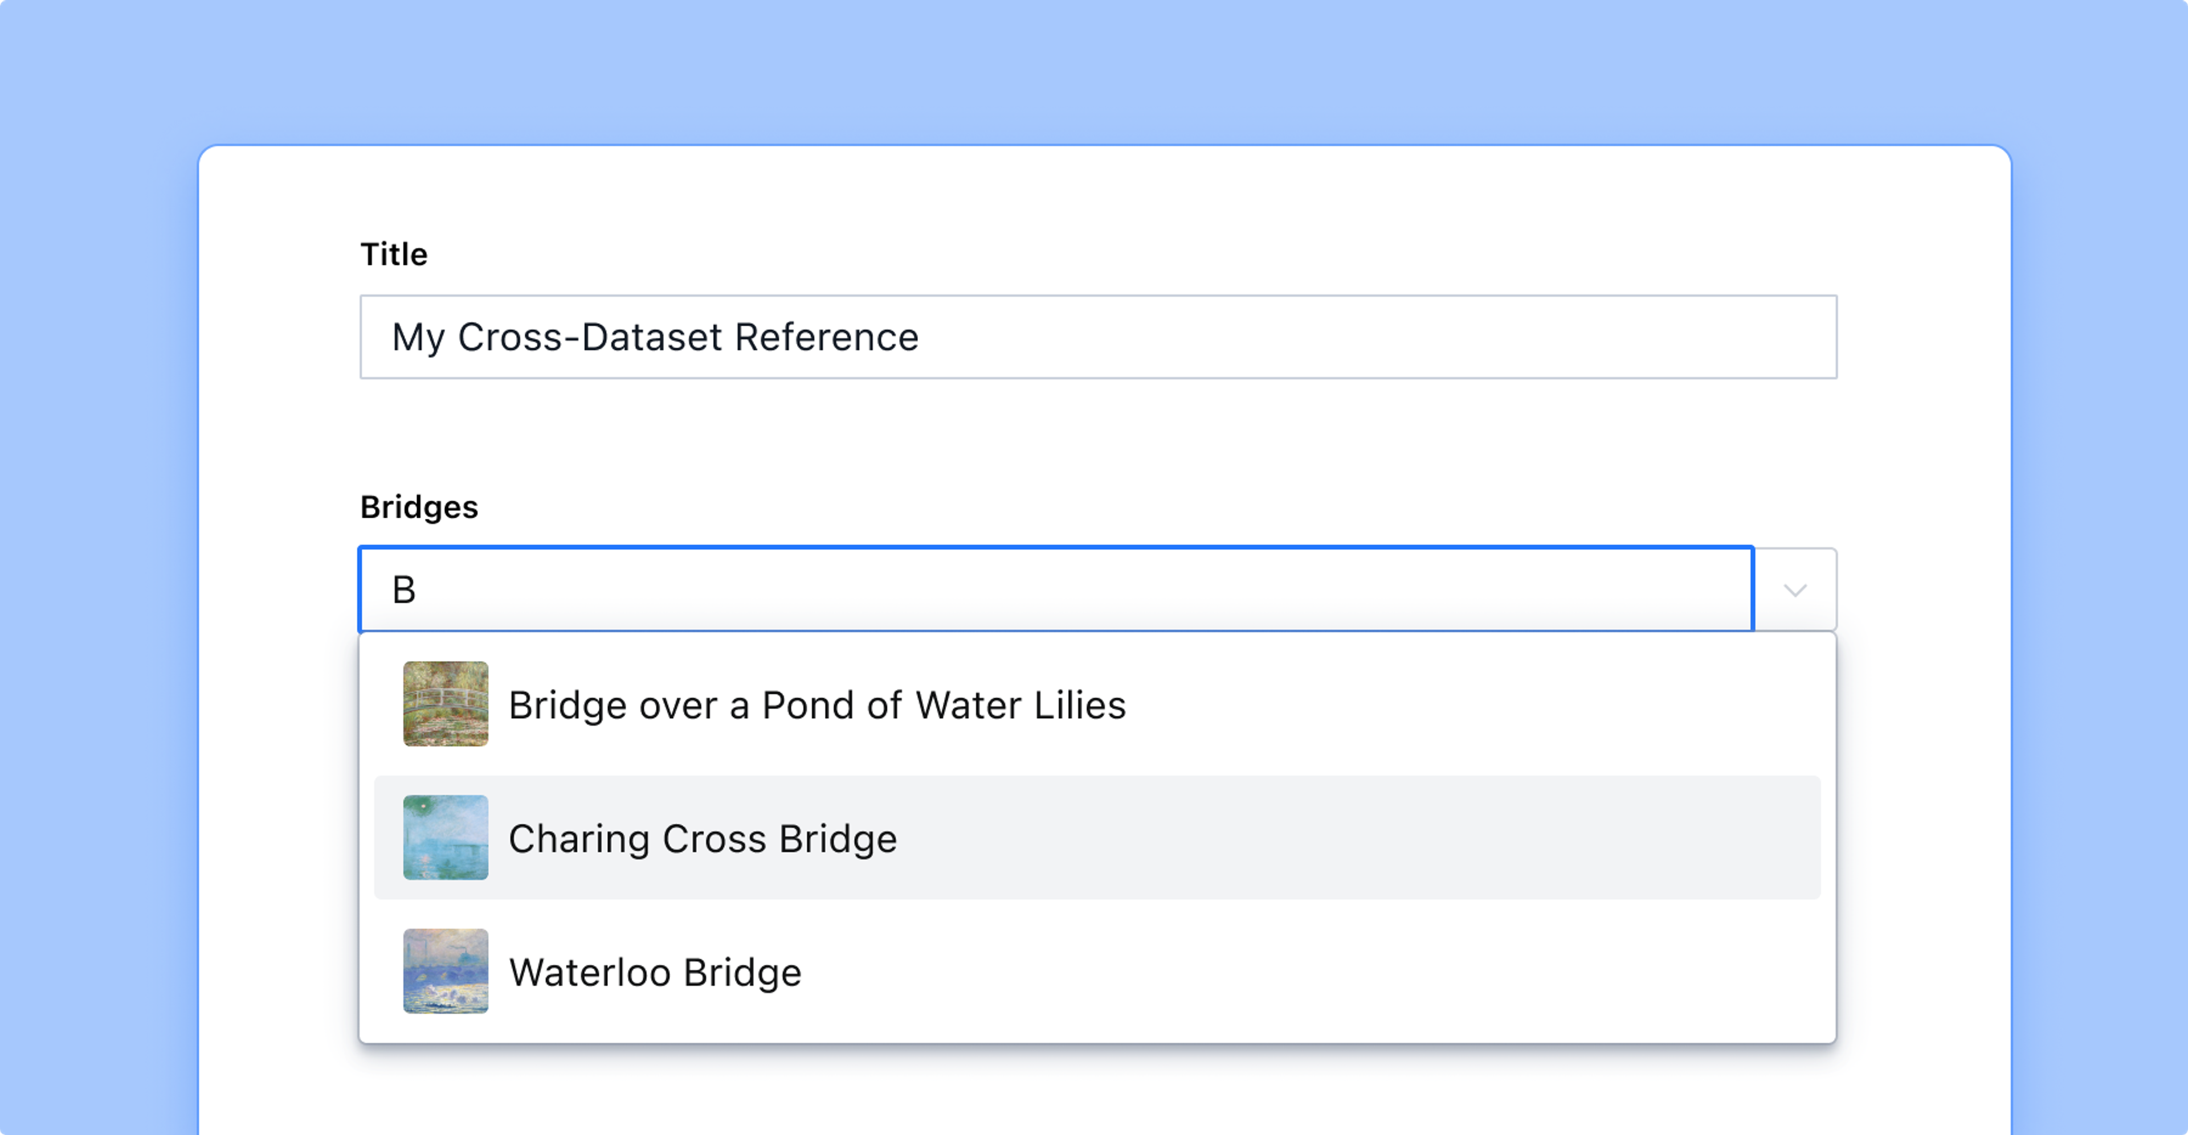This screenshot has height=1135, width=2188.
Task: Click the Waterloo Bridge painting thumbnail
Action: 445,971
